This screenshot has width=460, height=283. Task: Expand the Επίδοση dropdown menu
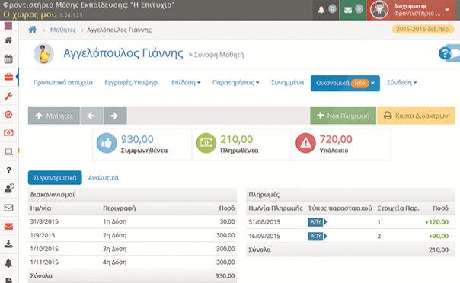point(186,83)
